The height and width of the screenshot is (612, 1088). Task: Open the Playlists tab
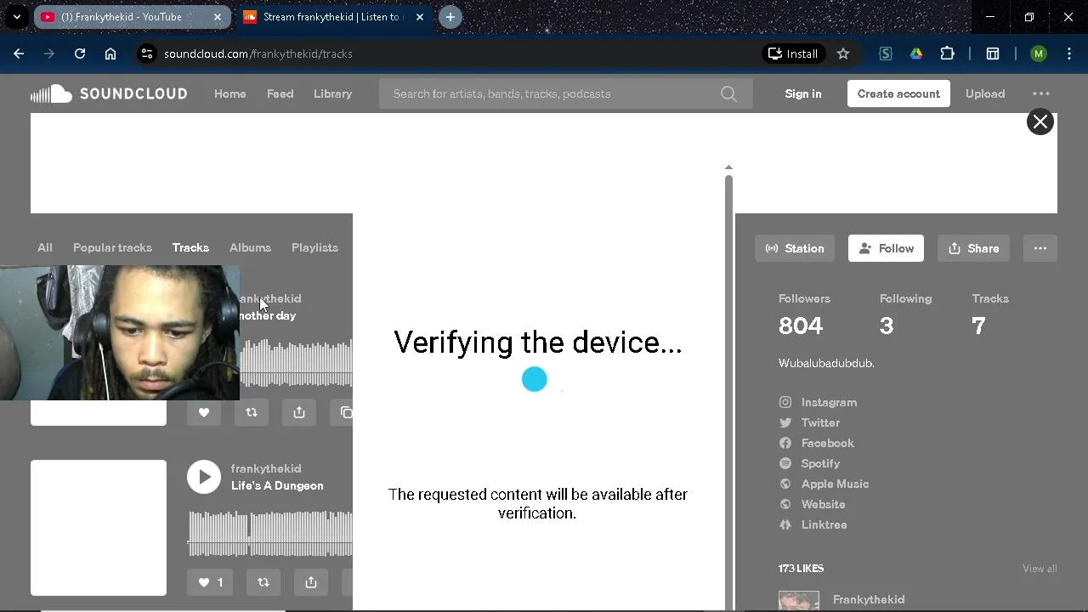tap(314, 247)
